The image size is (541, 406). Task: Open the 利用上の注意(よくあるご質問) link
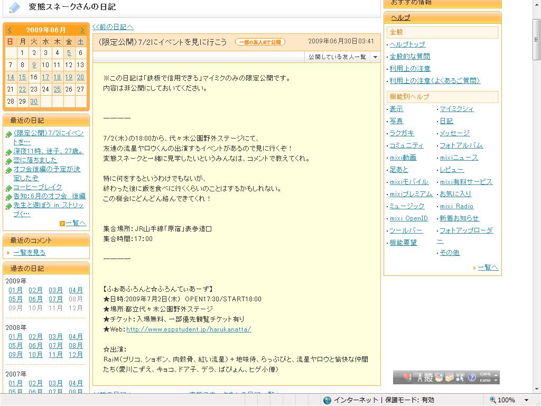(x=435, y=81)
